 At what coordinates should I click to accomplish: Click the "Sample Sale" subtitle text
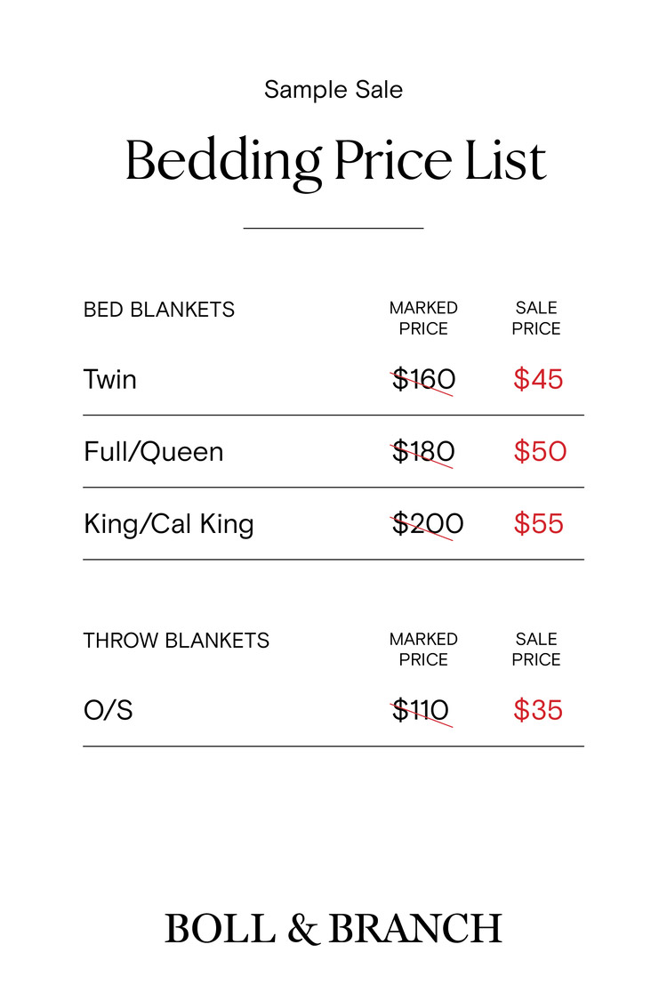tap(333, 89)
